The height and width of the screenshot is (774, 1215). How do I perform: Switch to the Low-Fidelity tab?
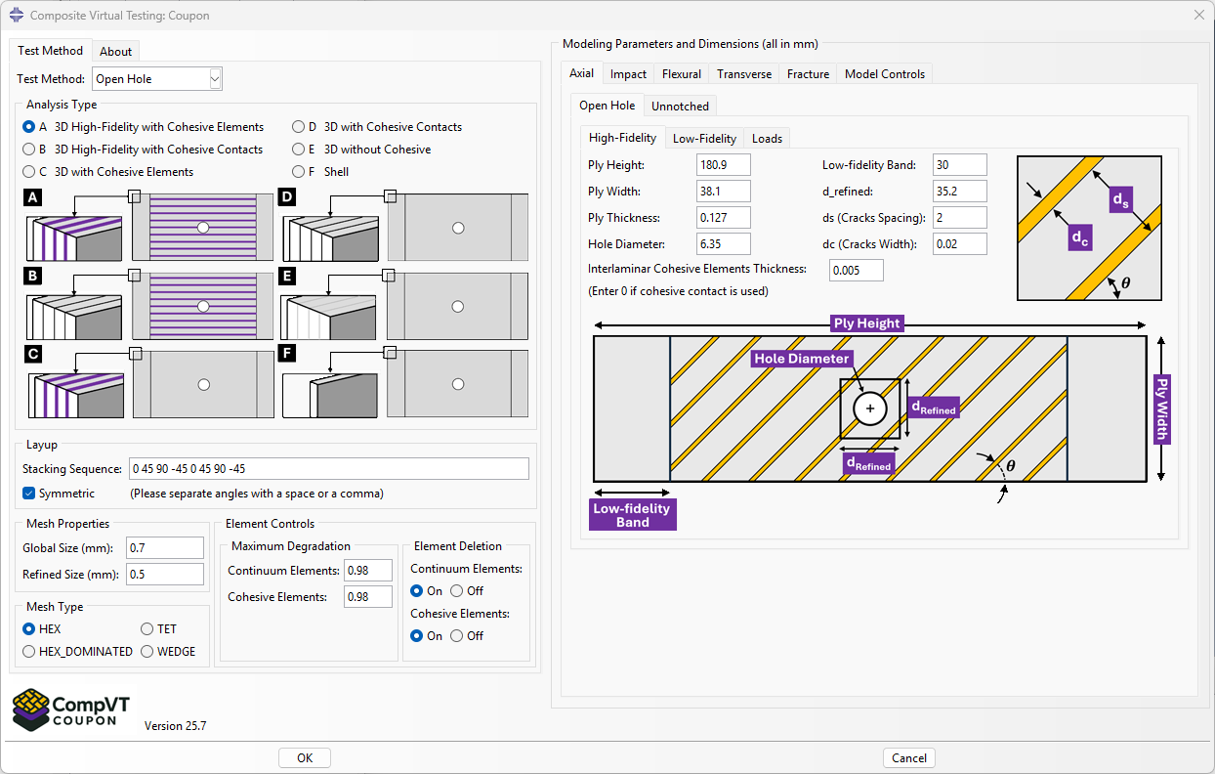click(704, 138)
